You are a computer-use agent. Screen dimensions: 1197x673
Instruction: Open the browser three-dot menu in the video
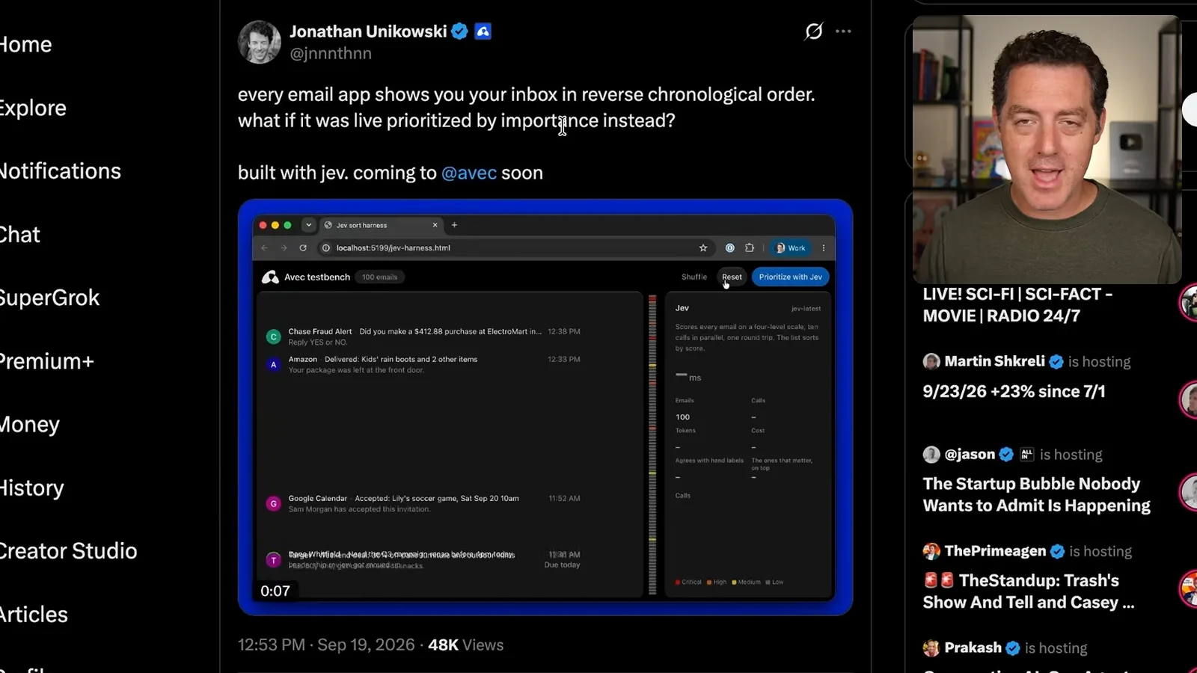tap(824, 248)
